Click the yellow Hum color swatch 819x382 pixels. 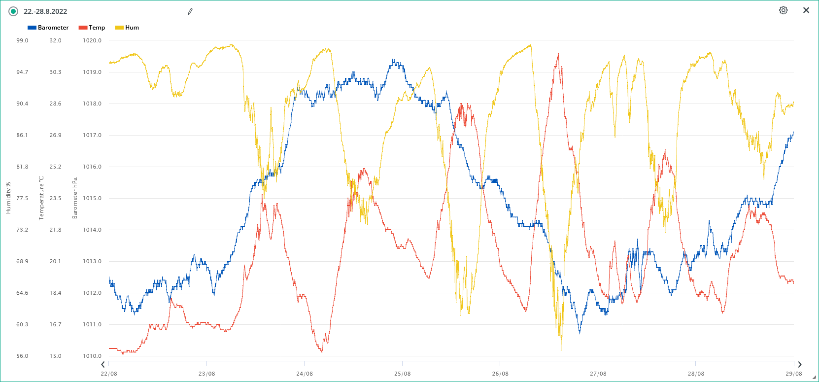(x=119, y=28)
